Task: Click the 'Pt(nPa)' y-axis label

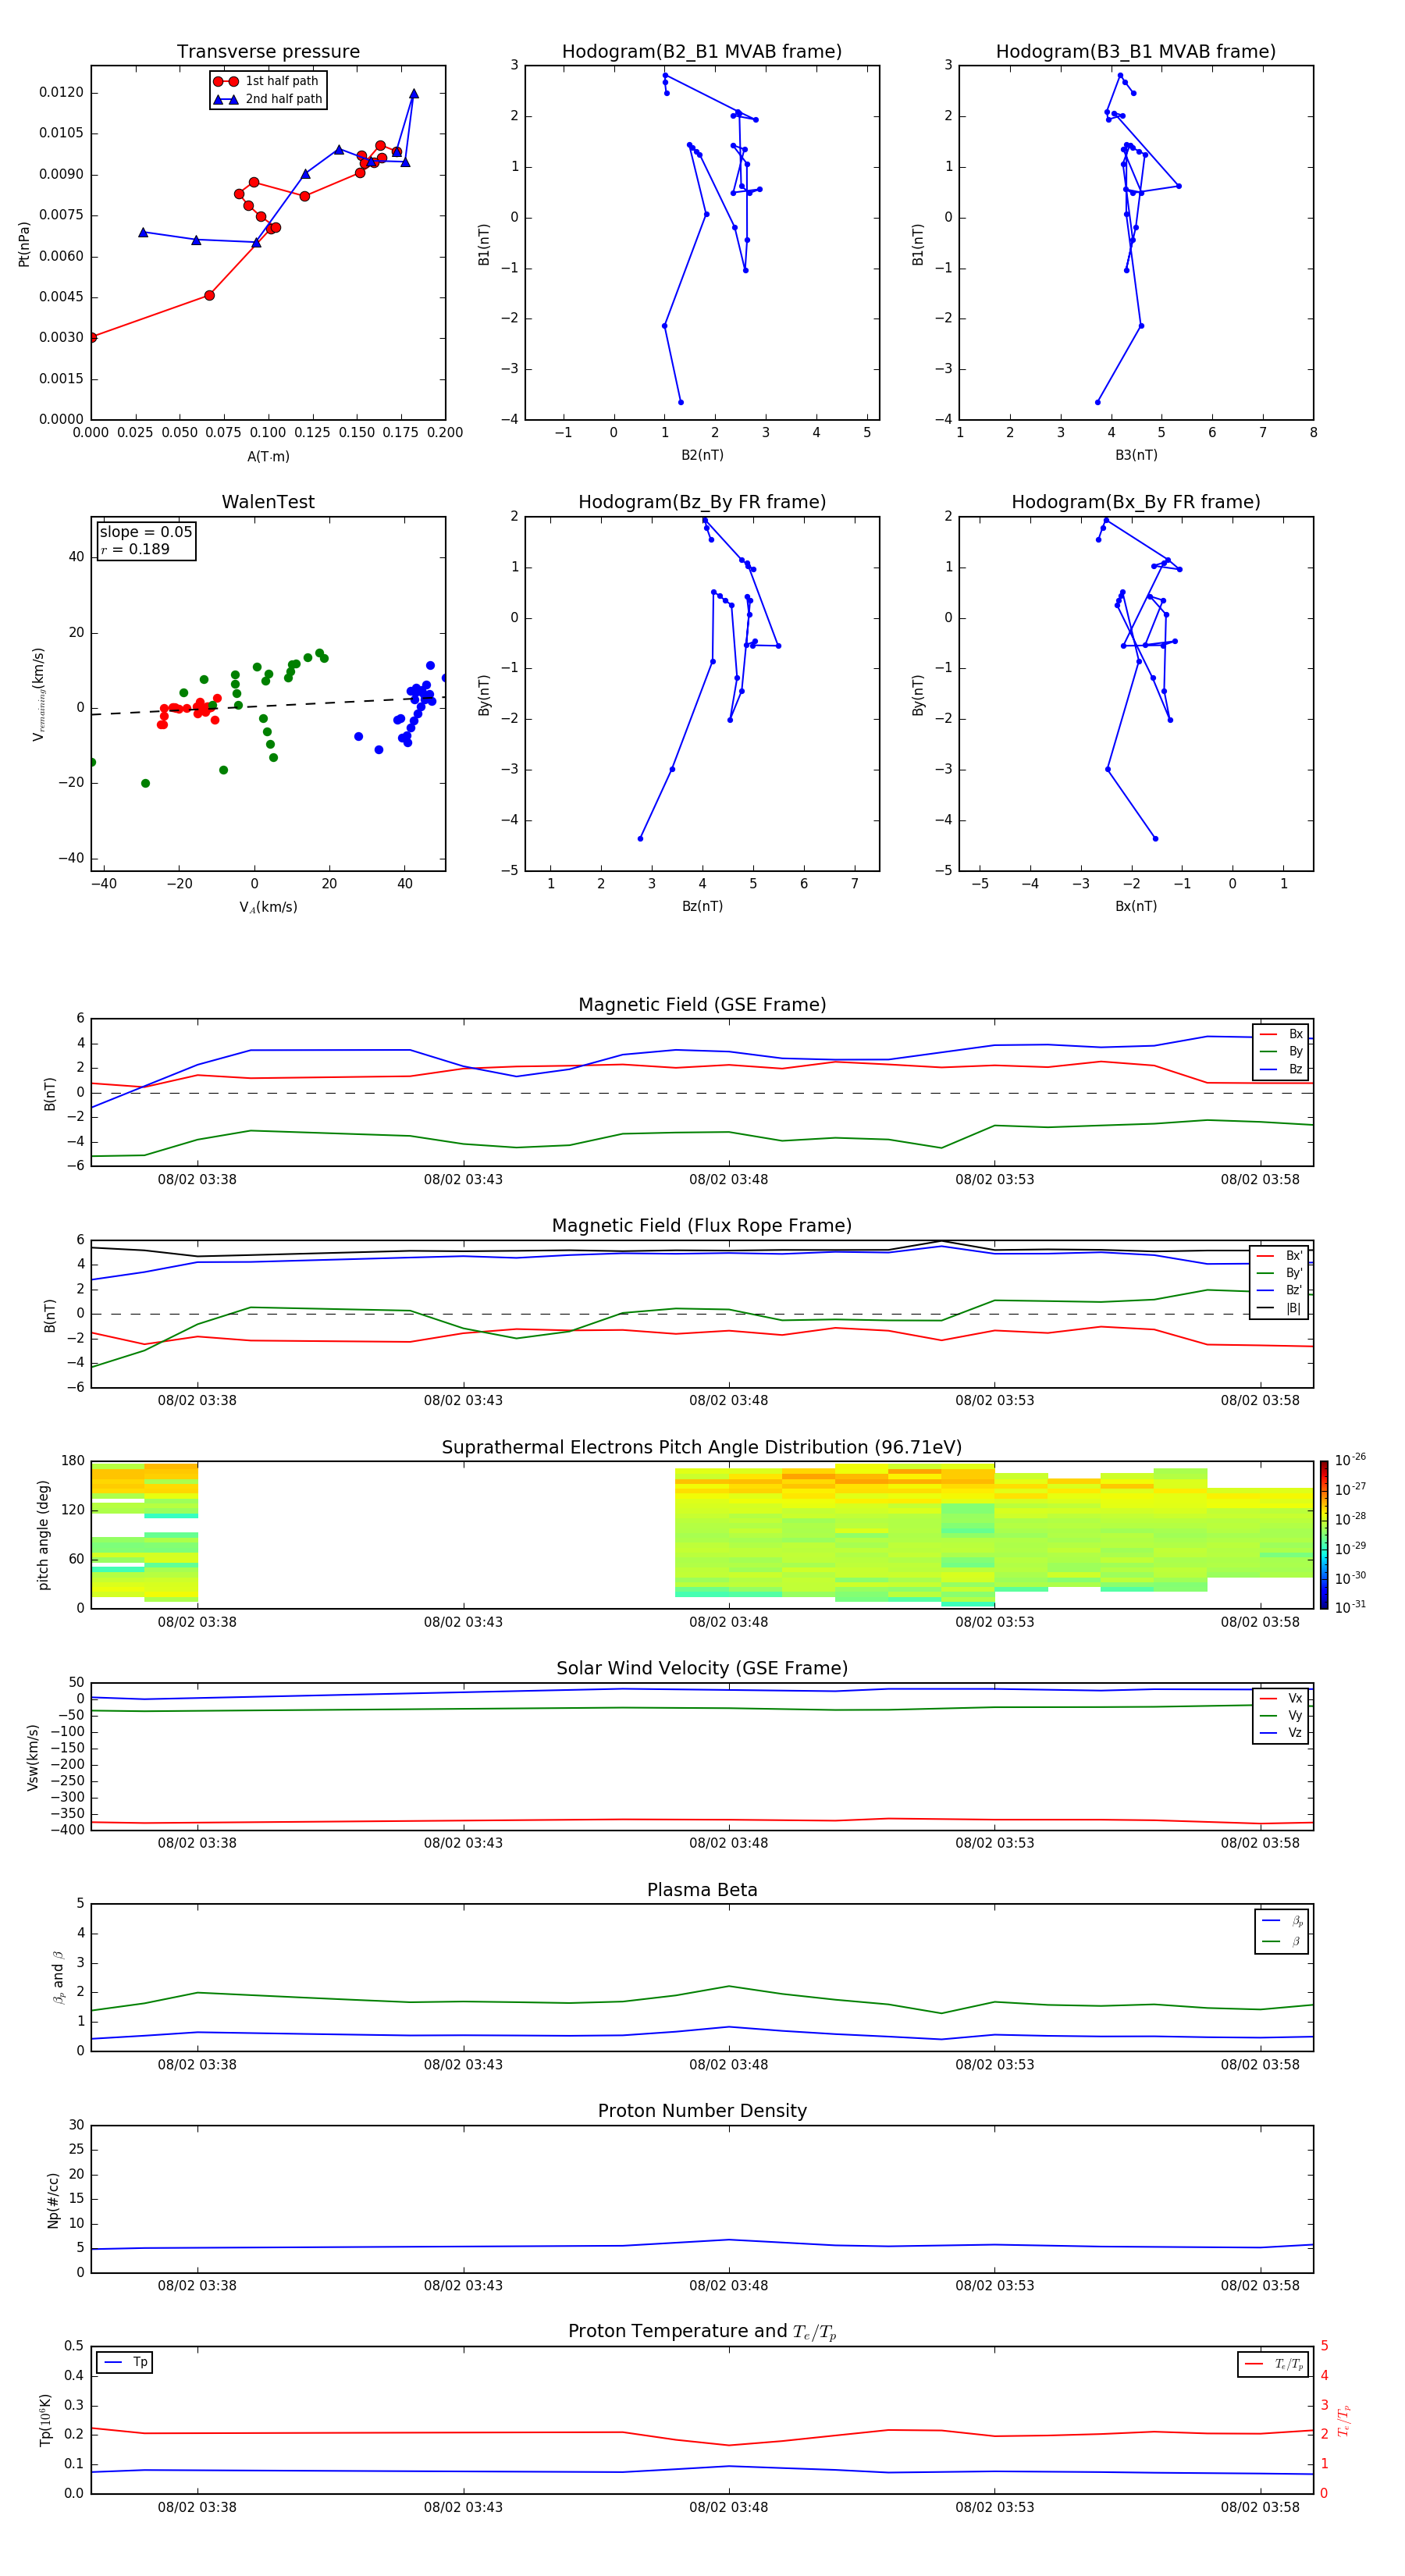Action: 24,243
